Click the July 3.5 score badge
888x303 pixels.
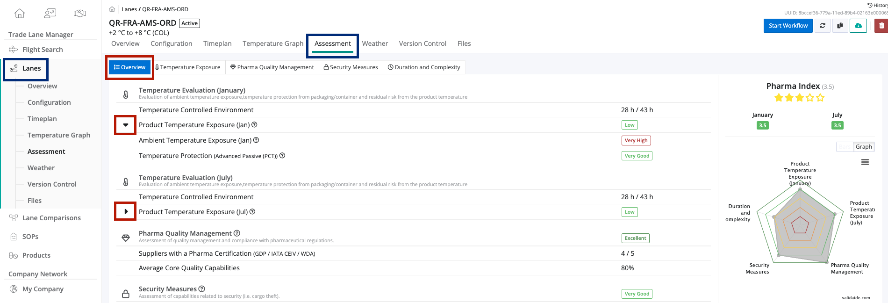click(838, 125)
